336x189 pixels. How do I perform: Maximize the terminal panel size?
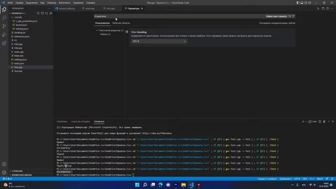click(x=329, y=121)
